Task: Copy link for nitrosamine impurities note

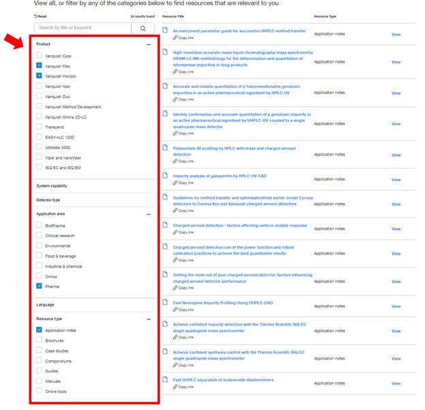Action: (x=183, y=72)
